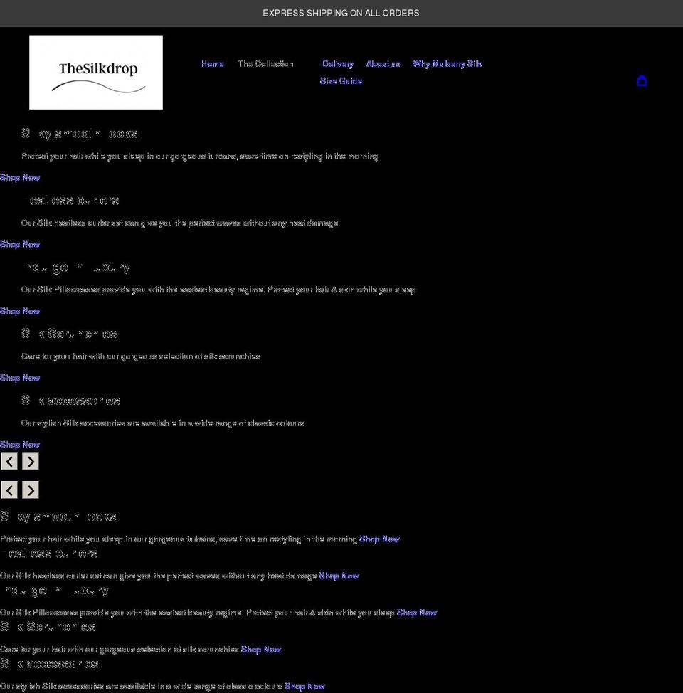Viewport: 683px width, 693px height.
Task: Visit the About us page
Action: [383, 64]
